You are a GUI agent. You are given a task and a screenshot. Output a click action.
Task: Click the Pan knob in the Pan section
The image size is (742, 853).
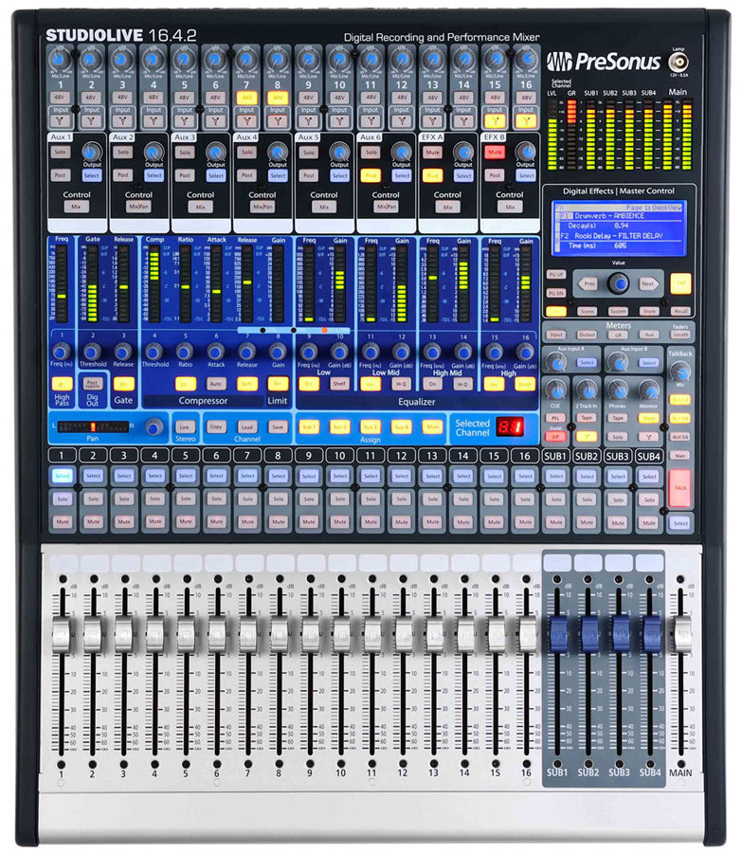click(x=154, y=427)
